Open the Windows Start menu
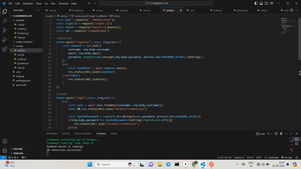Screen dimensions: 301x169 point(89,164)
